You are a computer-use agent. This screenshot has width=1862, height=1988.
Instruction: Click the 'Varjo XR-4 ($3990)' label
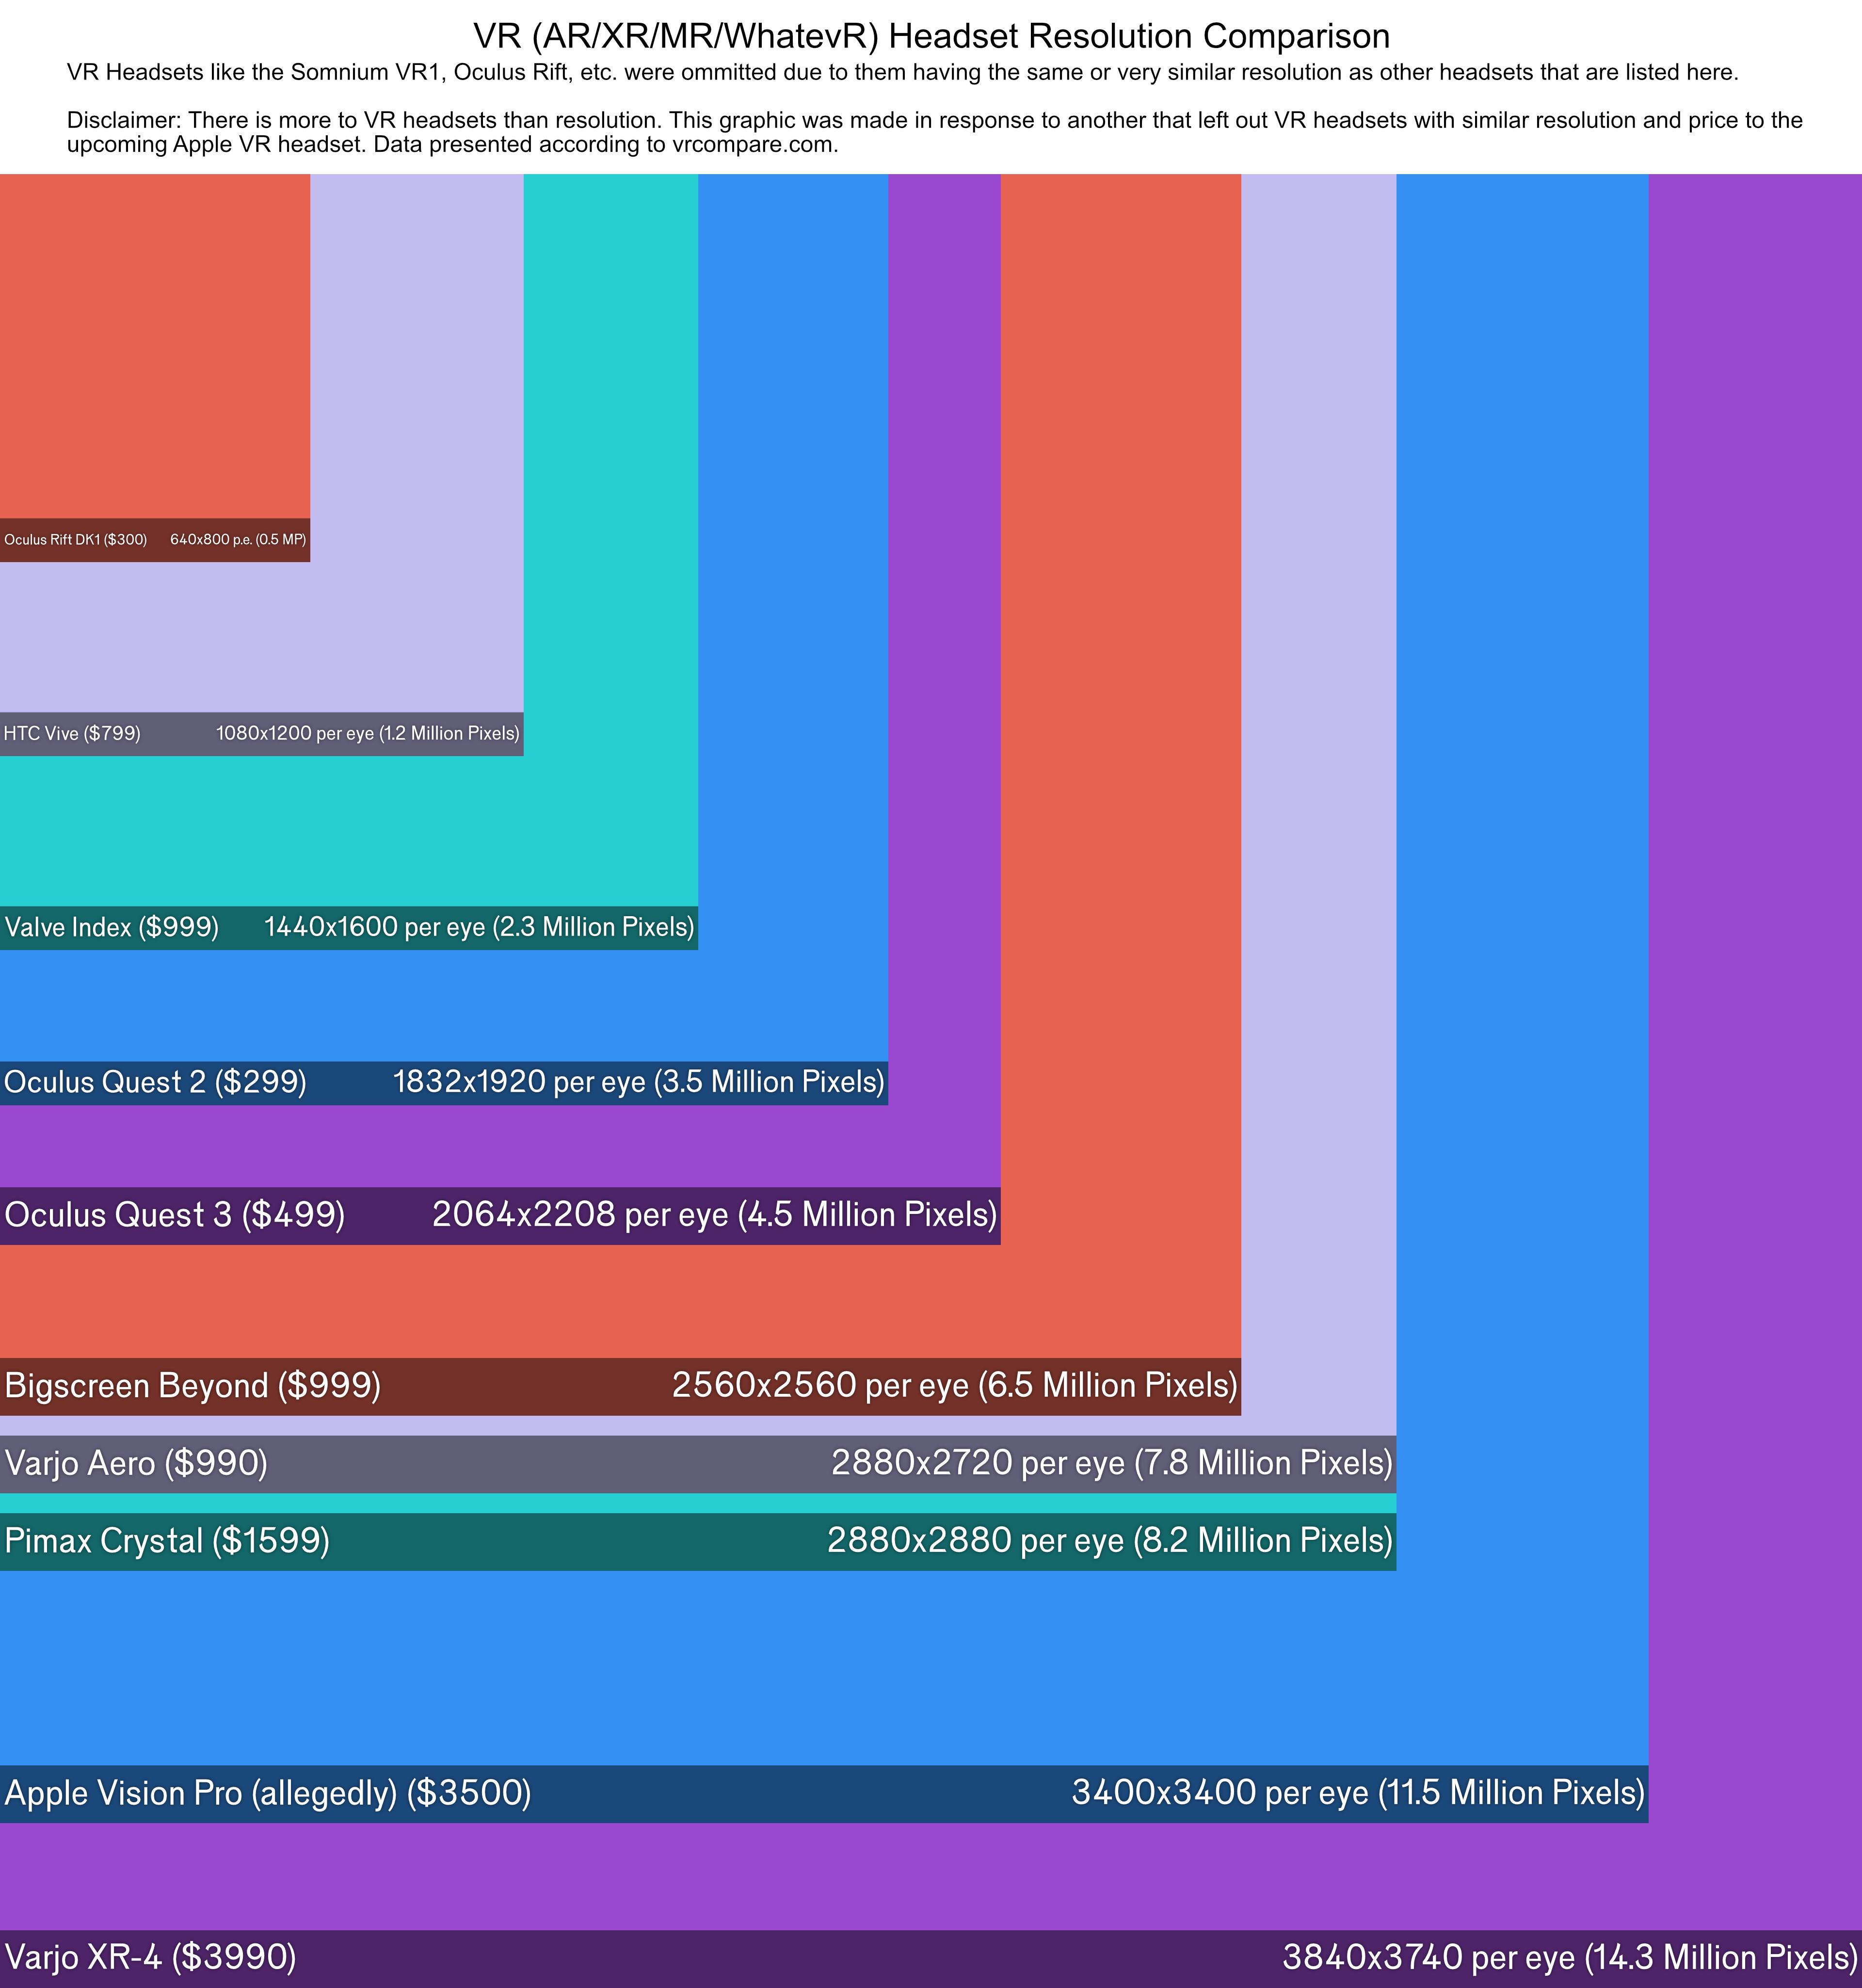click(x=150, y=1958)
